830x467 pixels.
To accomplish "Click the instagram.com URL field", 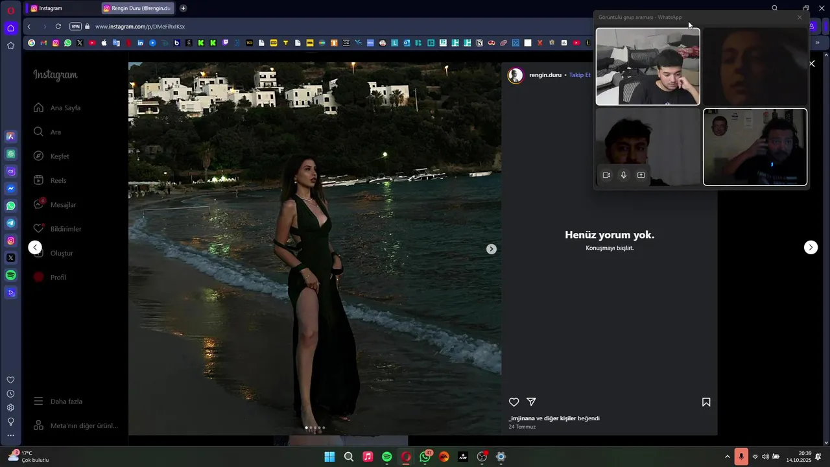I will click(140, 27).
